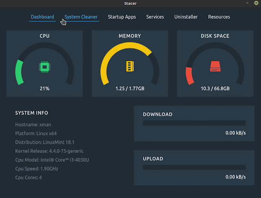Close the Stacer window
The image size is (261, 198).
point(256,3)
